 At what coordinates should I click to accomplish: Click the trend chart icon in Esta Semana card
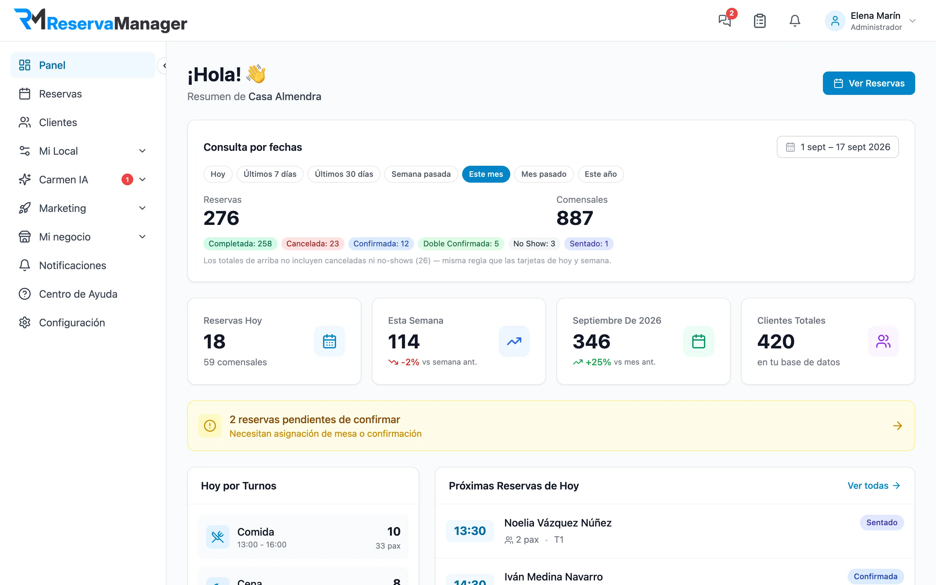click(x=513, y=341)
